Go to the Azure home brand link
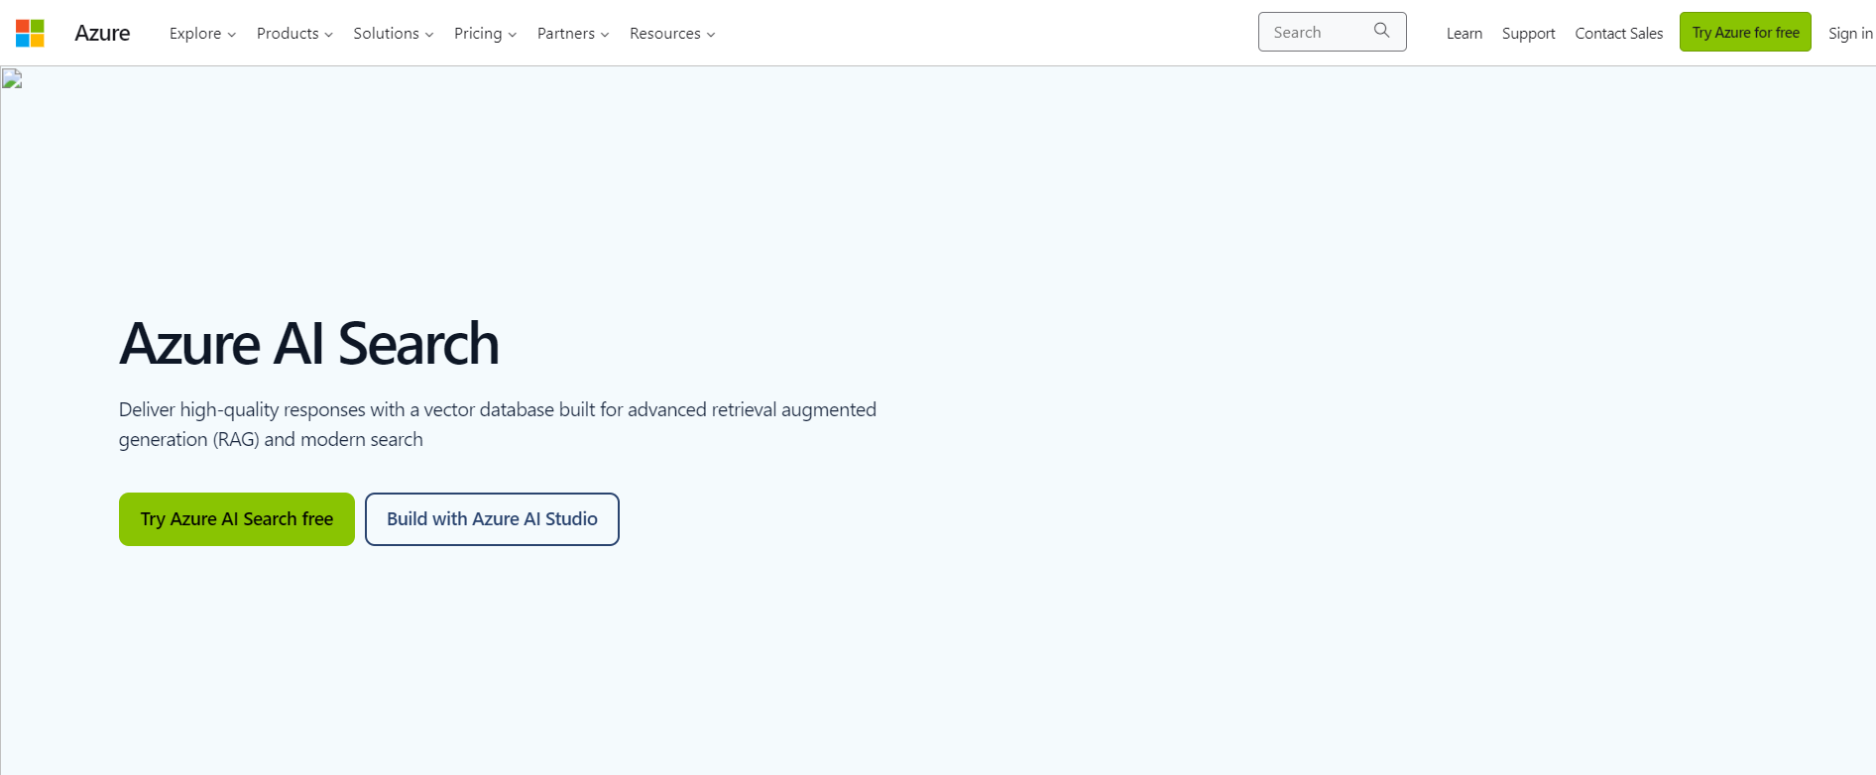This screenshot has height=775, width=1876. pyautogui.click(x=102, y=33)
